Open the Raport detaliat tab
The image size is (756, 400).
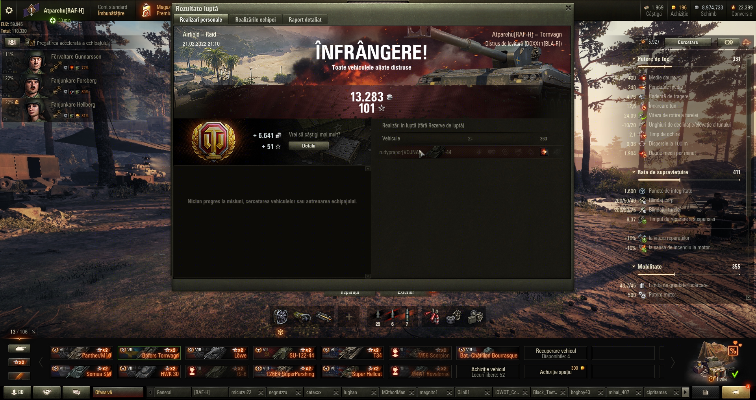tap(305, 20)
